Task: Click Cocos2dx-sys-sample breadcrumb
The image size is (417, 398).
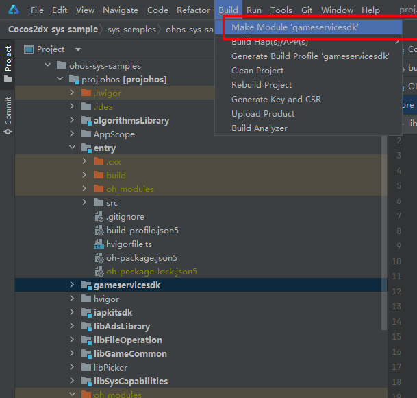Action: [53, 30]
